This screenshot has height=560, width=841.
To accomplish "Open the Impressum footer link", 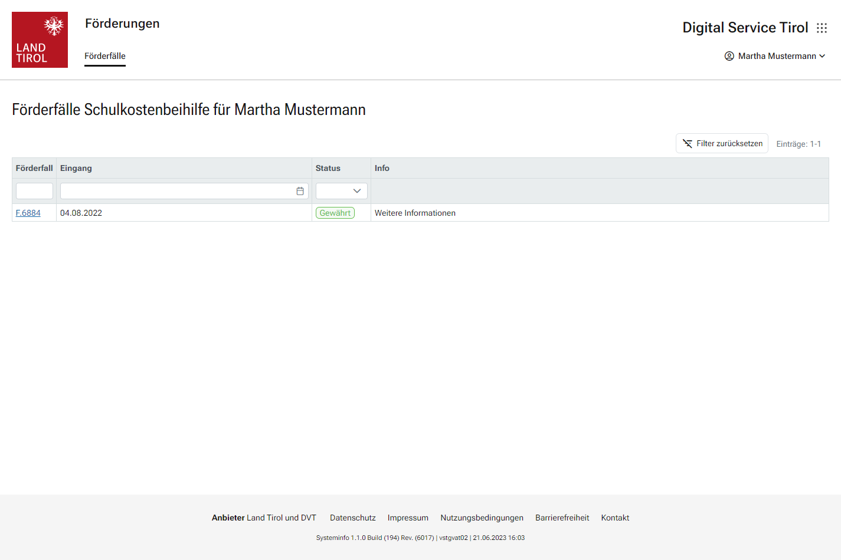I will click(x=408, y=518).
